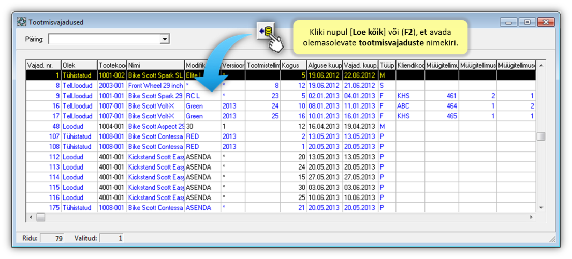Click date cell 04.01.2013
572x259 pixels.
click(360, 96)
